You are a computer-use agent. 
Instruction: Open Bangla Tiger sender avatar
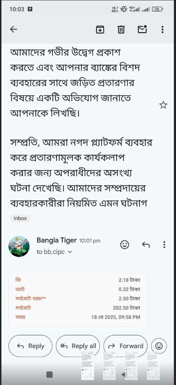tap(19, 246)
